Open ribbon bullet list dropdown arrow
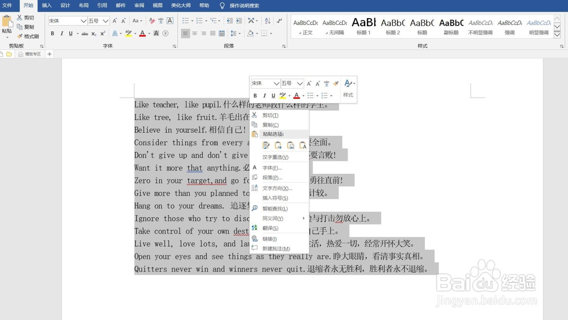 coord(192,20)
